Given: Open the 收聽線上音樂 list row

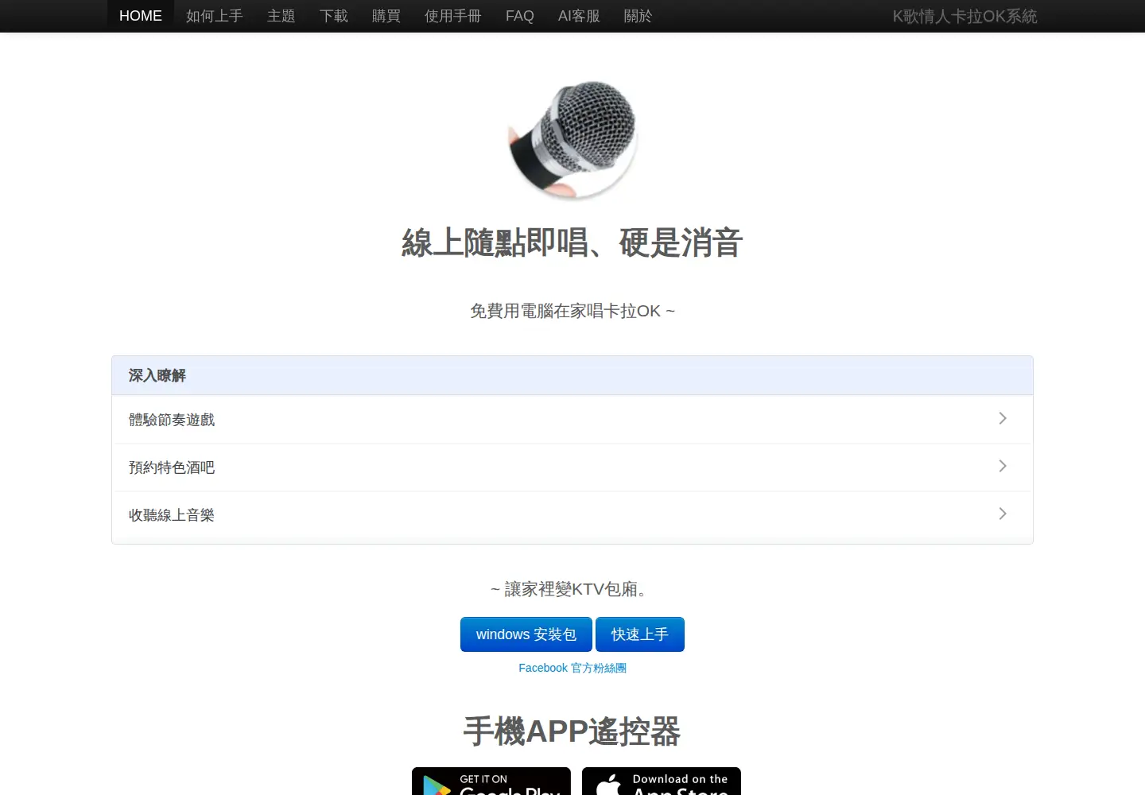Looking at the screenshot, I should click(x=572, y=515).
